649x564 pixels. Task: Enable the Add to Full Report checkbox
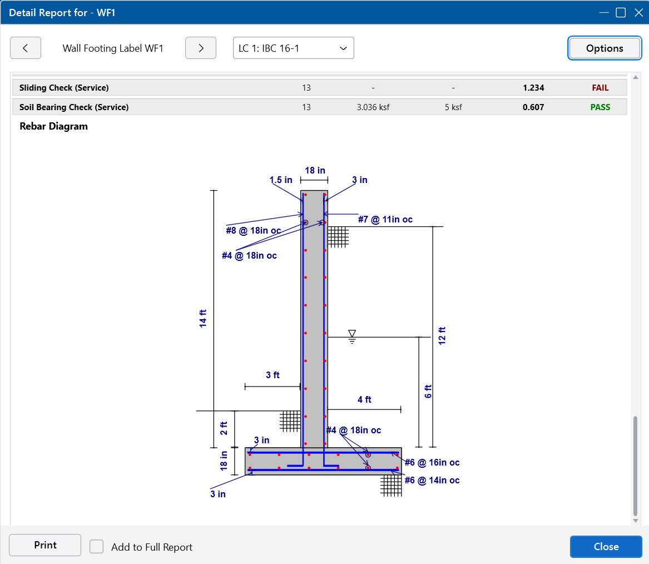97,547
